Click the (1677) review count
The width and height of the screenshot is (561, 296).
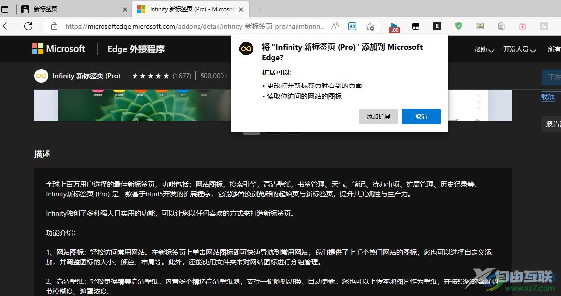pyautogui.click(x=182, y=76)
